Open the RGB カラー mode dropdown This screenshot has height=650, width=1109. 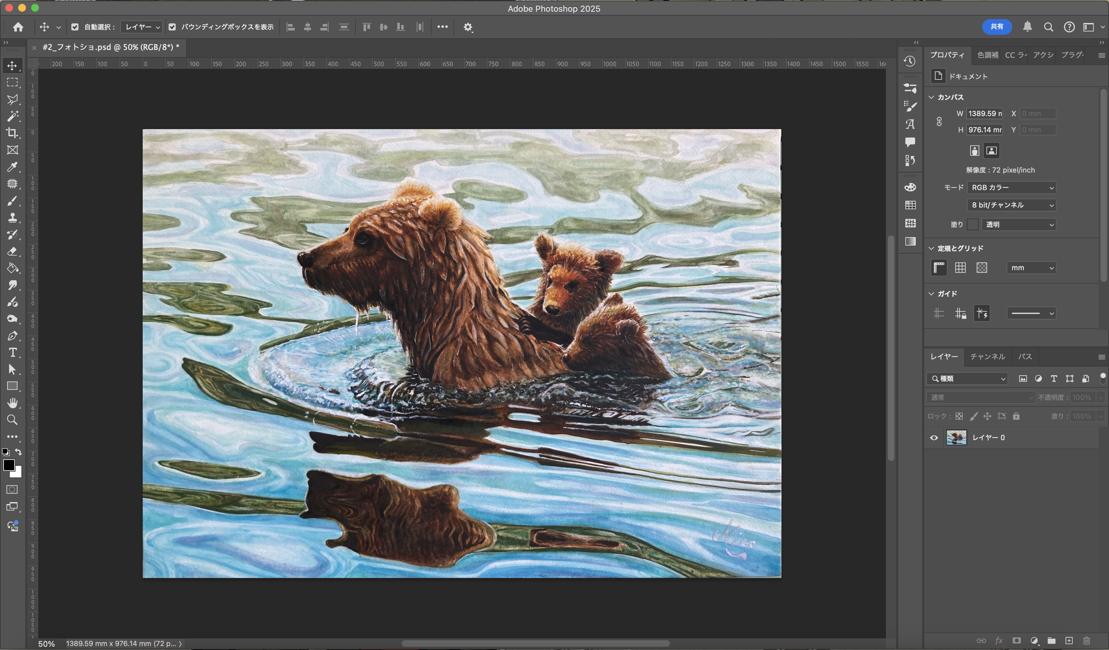coord(1012,187)
